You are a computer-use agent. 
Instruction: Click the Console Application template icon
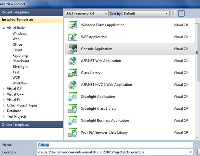coord(72,49)
